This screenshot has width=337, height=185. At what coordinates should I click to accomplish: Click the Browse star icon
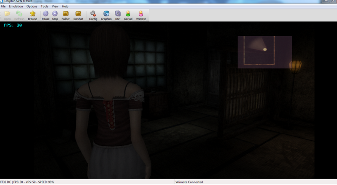[32, 15]
